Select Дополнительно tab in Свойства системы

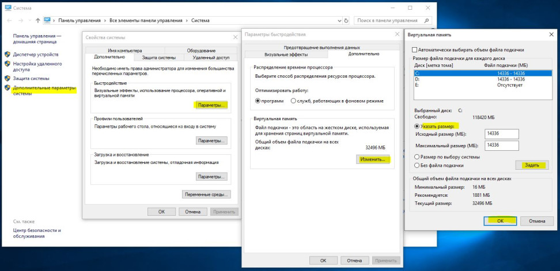tap(109, 57)
